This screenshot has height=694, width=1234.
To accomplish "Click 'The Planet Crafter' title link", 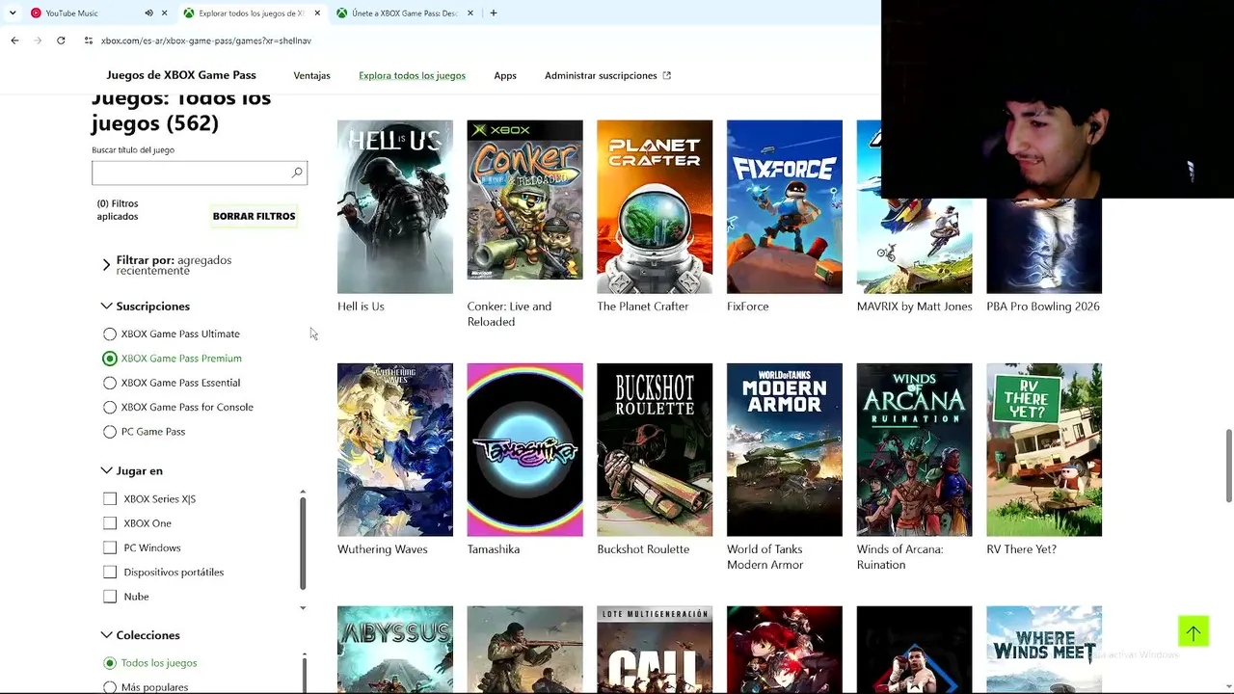I will pos(643,307).
